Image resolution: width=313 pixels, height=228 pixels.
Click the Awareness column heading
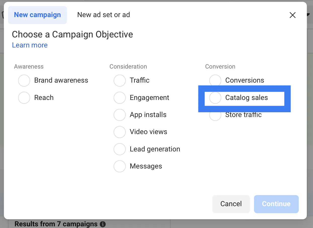[29, 67]
